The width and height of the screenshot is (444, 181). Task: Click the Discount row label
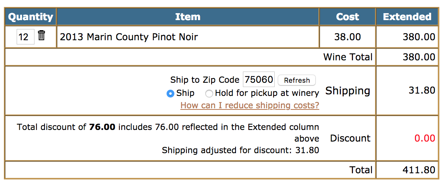pyautogui.click(x=350, y=138)
